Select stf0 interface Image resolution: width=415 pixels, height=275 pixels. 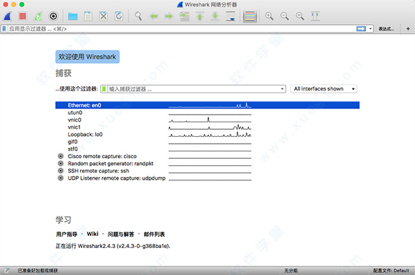[x=73, y=149]
